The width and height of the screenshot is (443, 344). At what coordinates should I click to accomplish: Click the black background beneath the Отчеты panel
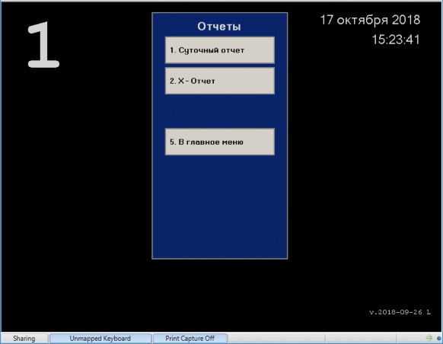pos(219,294)
